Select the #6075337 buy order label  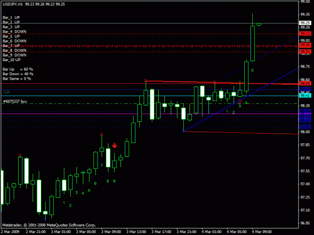click(15, 101)
